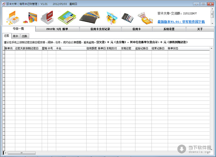Click the horizontal scrollbar left arrow
This screenshot has width=216, height=157.
pyautogui.click(x=6, y=153)
